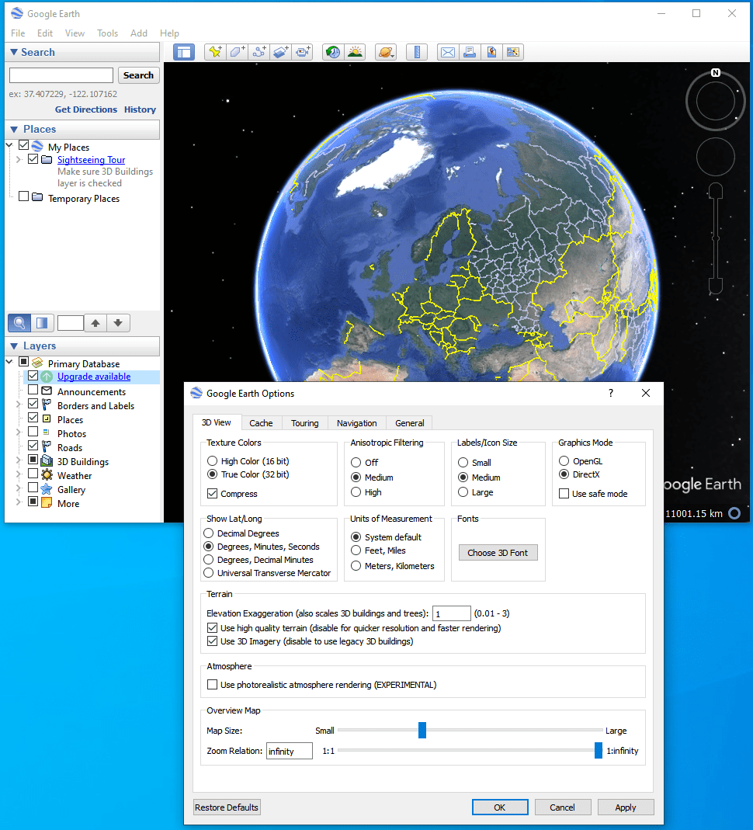Click the Elevation Exaggeration input field

451,613
